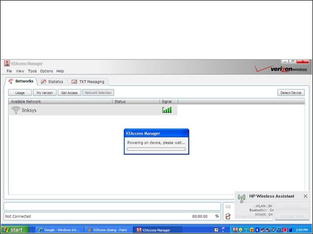Switch to the Networks tab
The height and width of the screenshot is (234, 313).
[21, 81]
